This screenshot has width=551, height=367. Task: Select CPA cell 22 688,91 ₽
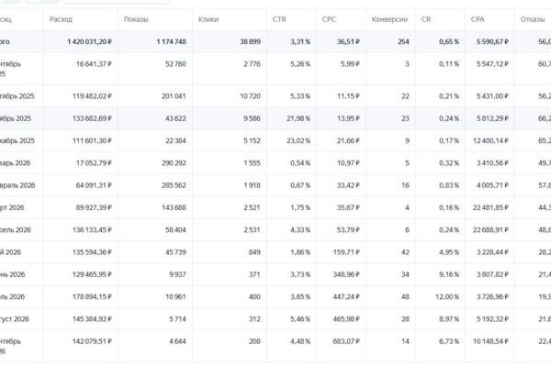pos(490,230)
